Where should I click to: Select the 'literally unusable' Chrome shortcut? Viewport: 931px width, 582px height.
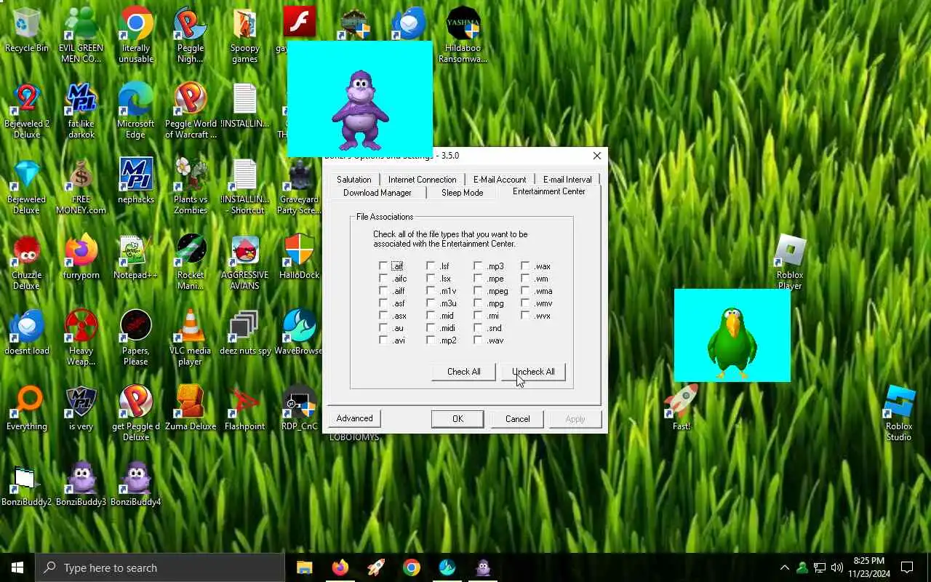pyautogui.click(x=136, y=35)
